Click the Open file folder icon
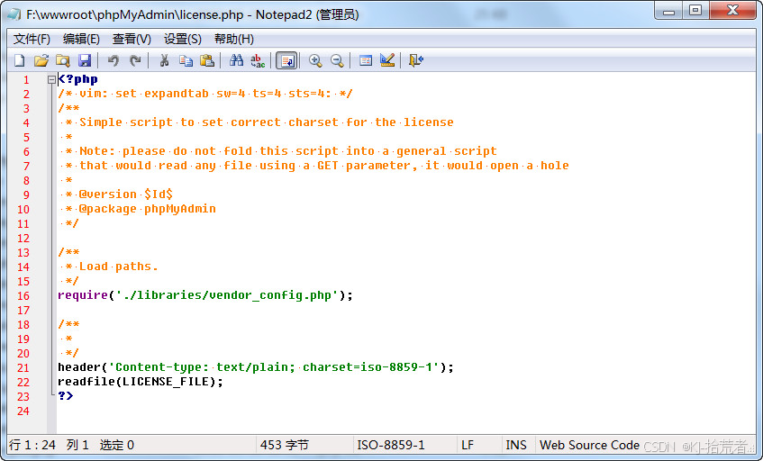763x461 pixels. (x=41, y=60)
